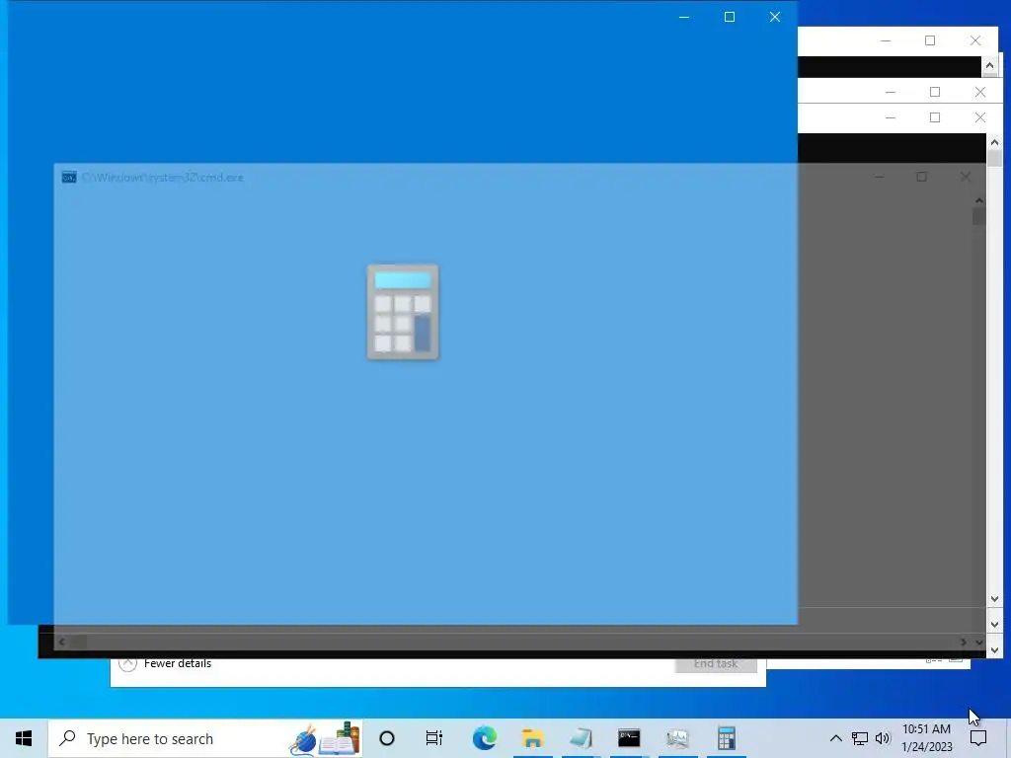Launch Microsoft Edge from the taskbar
The width and height of the screenshot is (1011, 758).
pyautogui.click(x=484, y=738)
